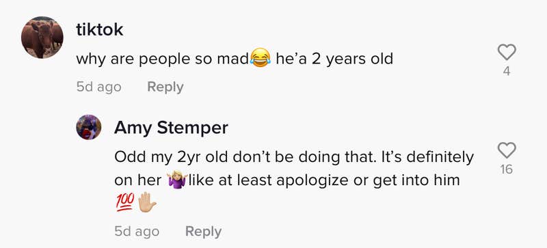Click the 5d ago timestamp under first comment
Viewport: 547px width, 248px height.
pos(98,87)
